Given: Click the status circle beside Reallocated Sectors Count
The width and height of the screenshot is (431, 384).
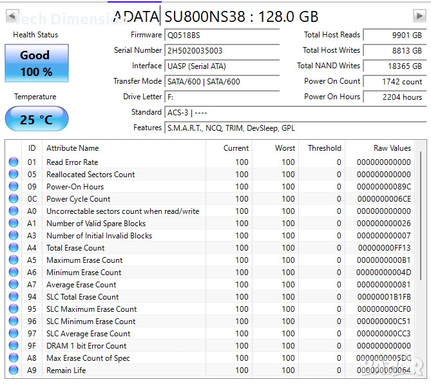Looking at the screenshot, I should pyautogui.click(x=14, y=175).
